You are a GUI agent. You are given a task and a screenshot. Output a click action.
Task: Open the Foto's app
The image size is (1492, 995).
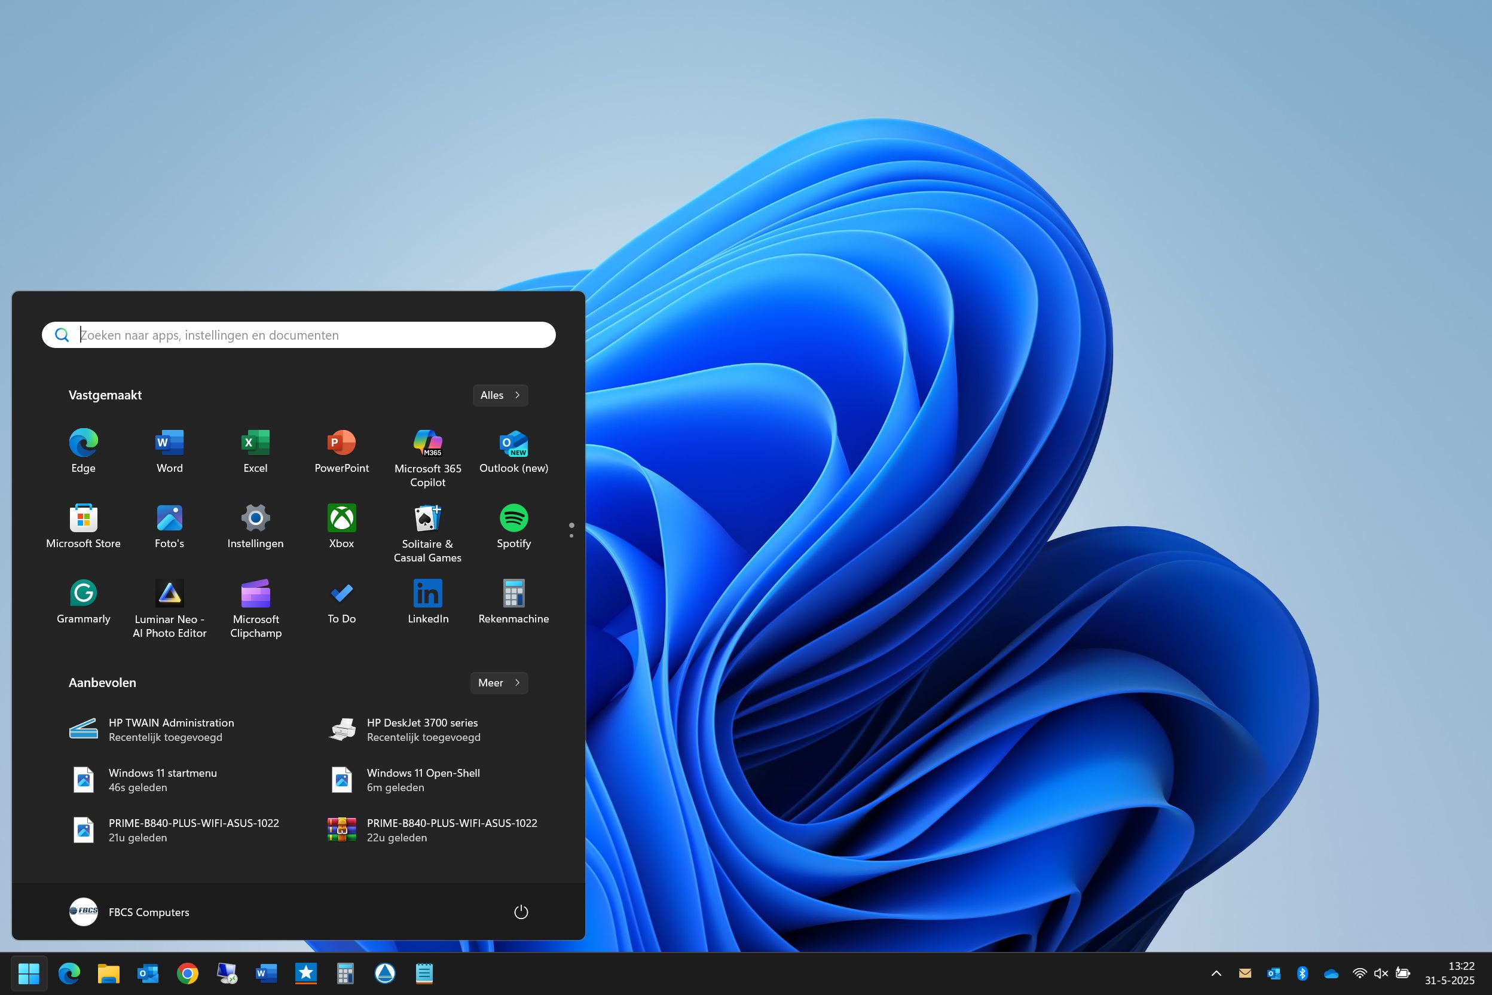click(169, 526)
